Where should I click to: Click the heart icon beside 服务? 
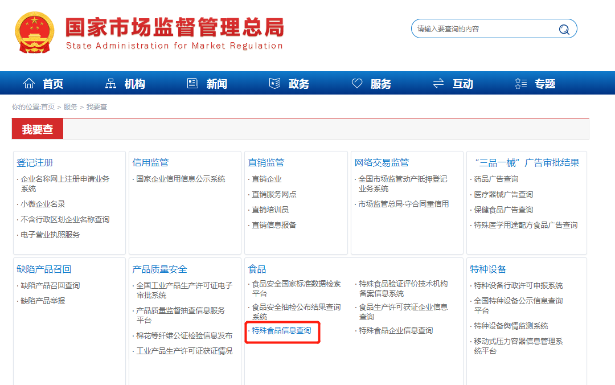coord(357,83)
